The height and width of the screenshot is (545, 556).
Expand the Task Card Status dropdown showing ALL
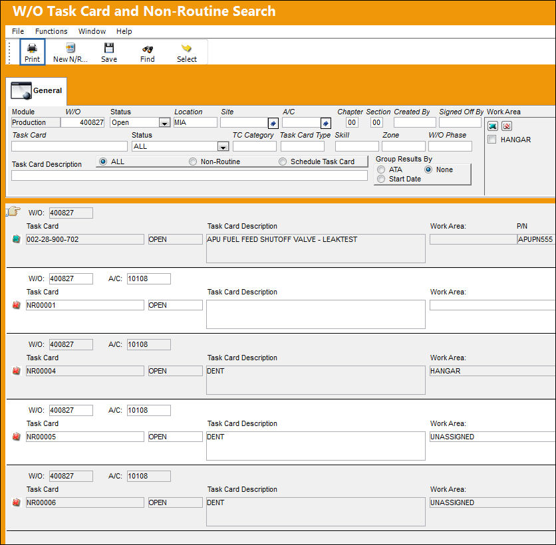[223, 147]
